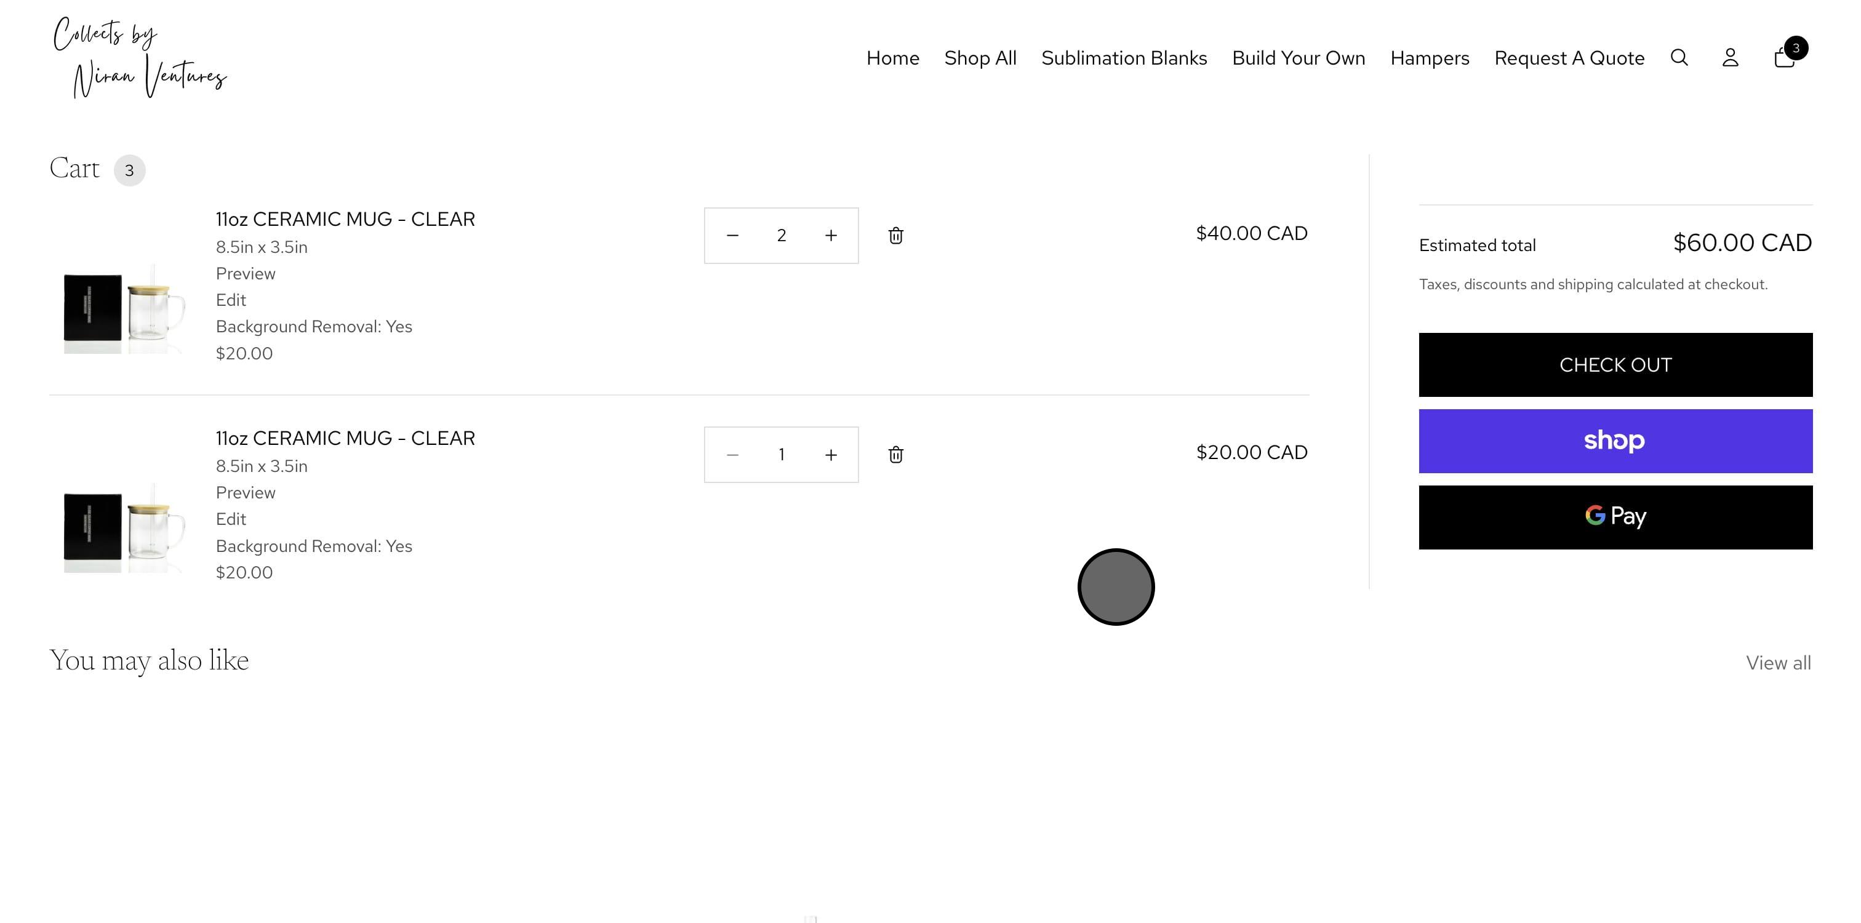Click first quantity input field showing 2
This screenshot has height=923, width=1861.
[x=781, y=236]
